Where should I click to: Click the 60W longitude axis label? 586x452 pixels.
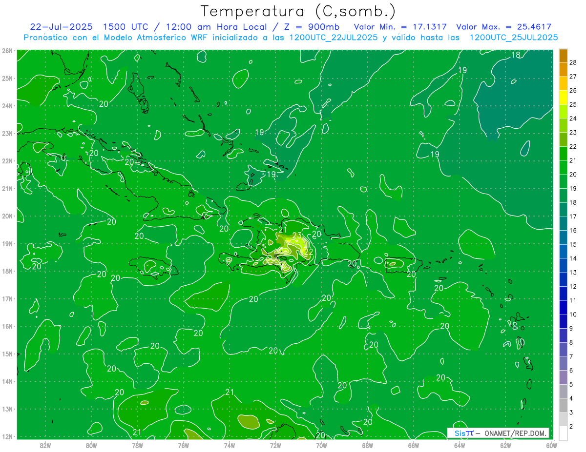pyautogui.click(x=552, y=445)
